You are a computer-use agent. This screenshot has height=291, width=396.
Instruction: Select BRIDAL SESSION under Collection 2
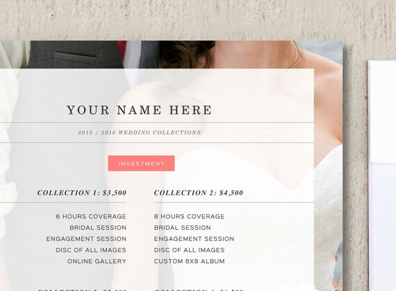click(x=182, y=228)
